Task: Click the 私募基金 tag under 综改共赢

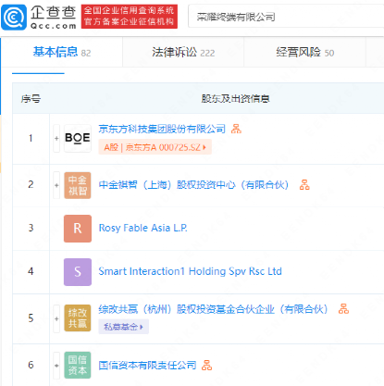Action: tap(123, 327)
